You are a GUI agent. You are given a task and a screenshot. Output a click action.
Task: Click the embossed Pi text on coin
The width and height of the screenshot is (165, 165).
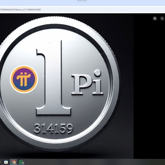coord(87,82)
